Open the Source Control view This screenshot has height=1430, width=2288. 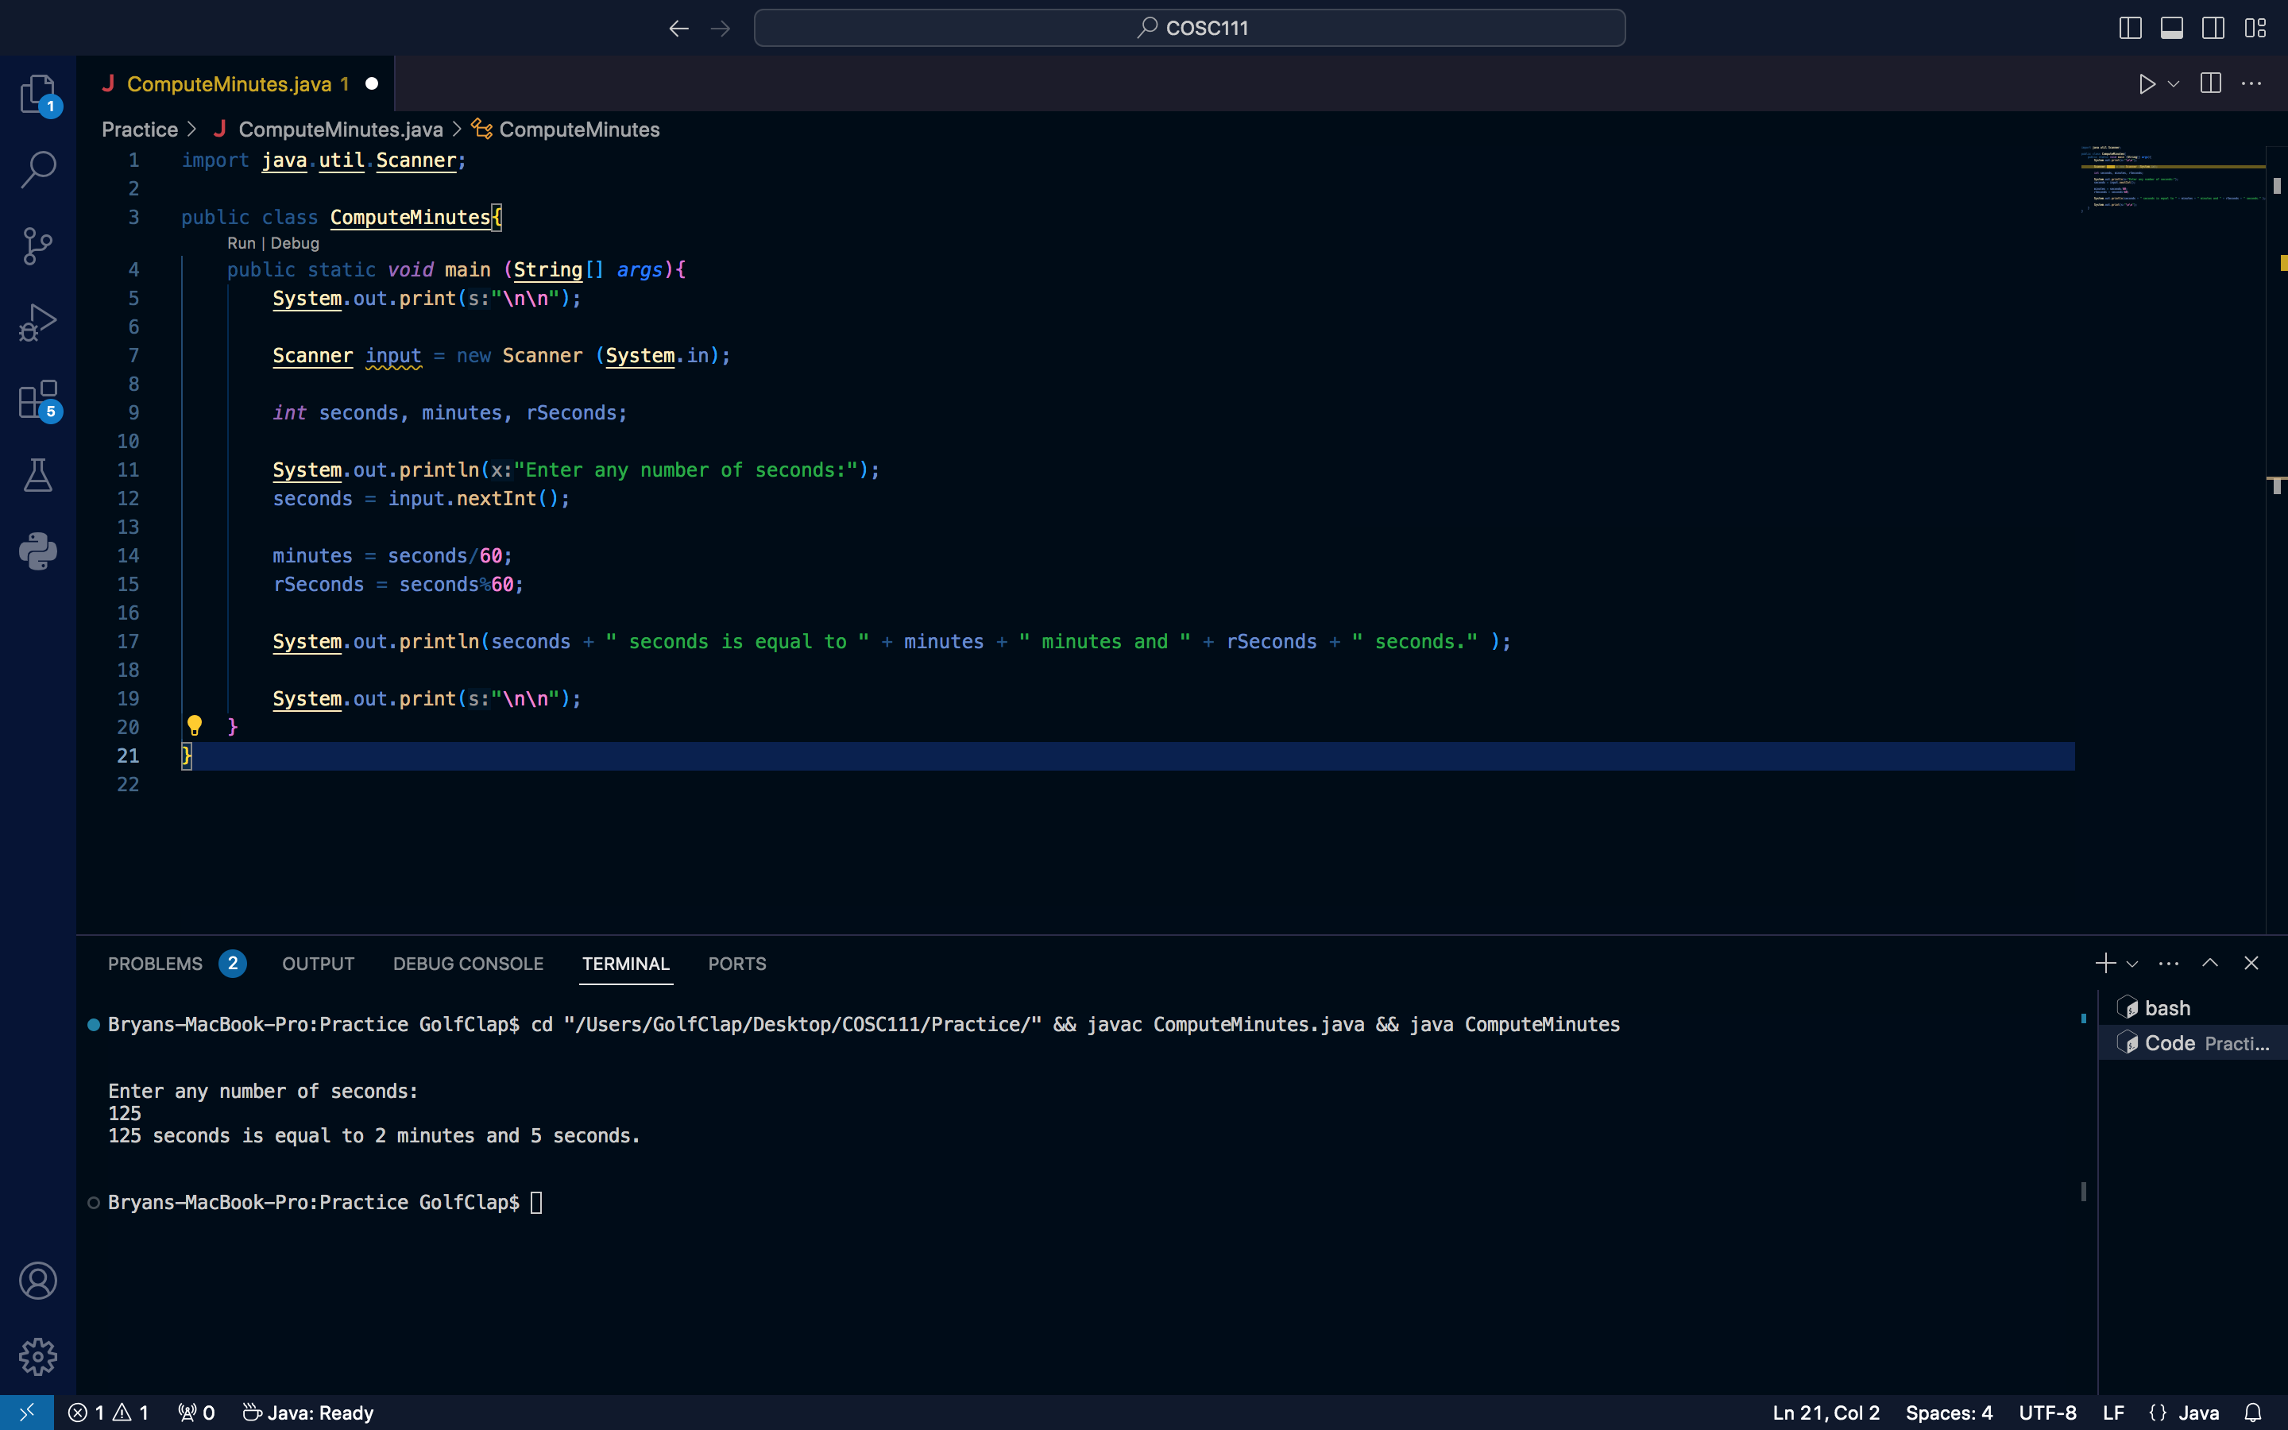[x=38, y=246]
